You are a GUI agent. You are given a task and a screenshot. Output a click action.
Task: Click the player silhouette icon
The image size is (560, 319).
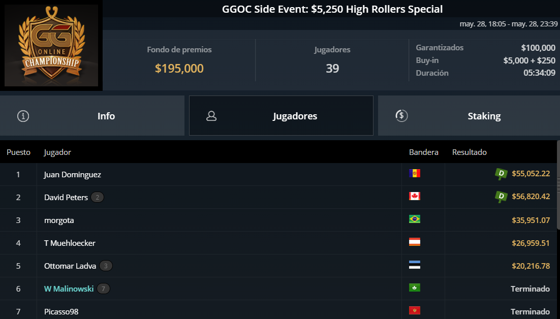(x=211, y=116)
